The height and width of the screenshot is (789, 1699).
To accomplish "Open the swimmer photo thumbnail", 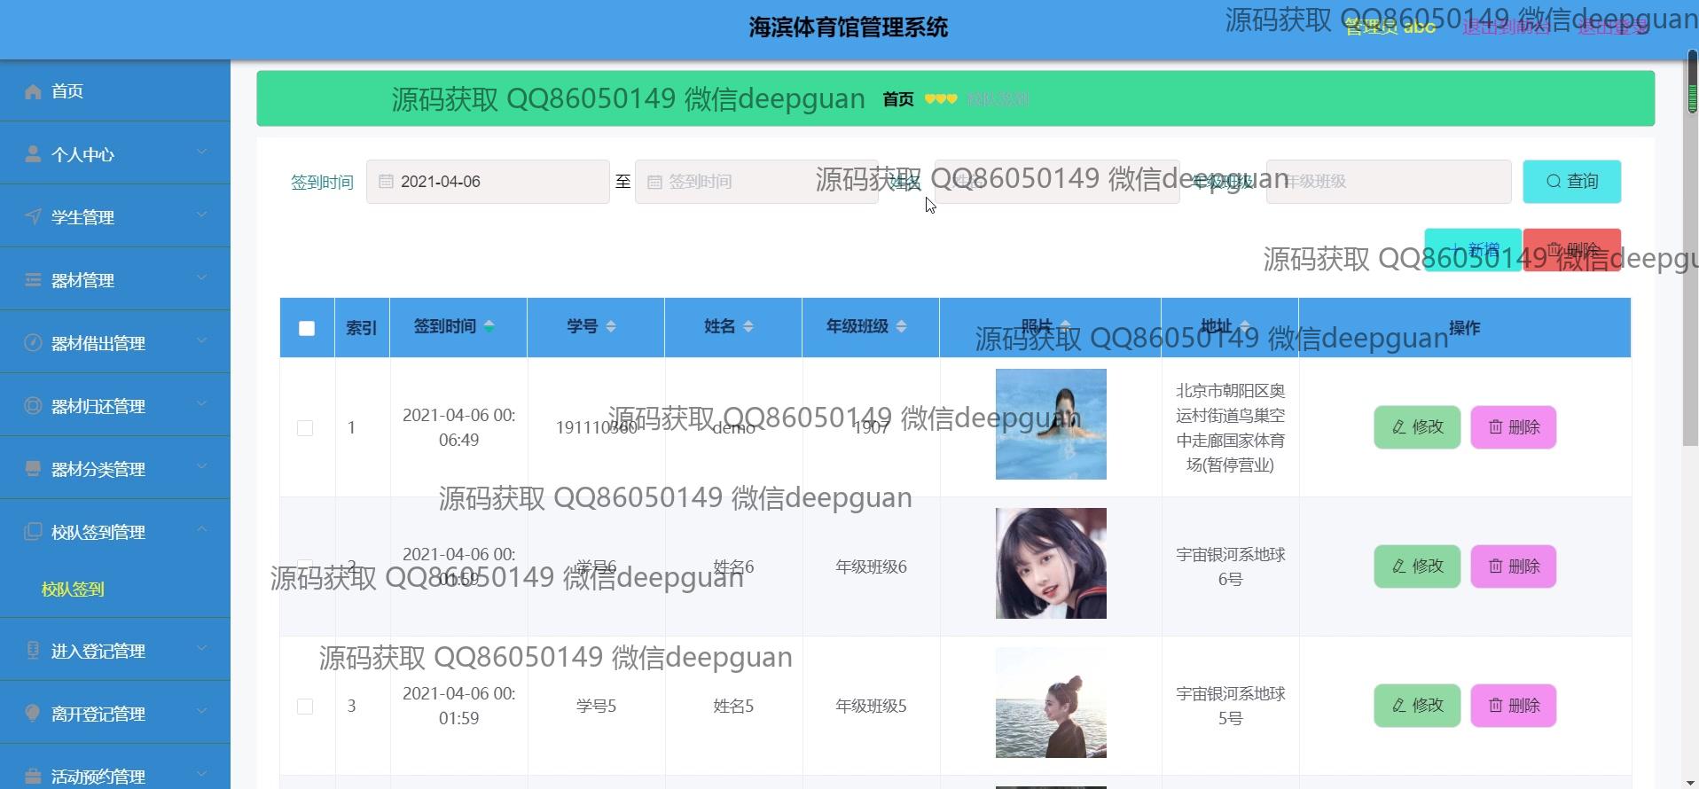I will (x=1051, y=425).
